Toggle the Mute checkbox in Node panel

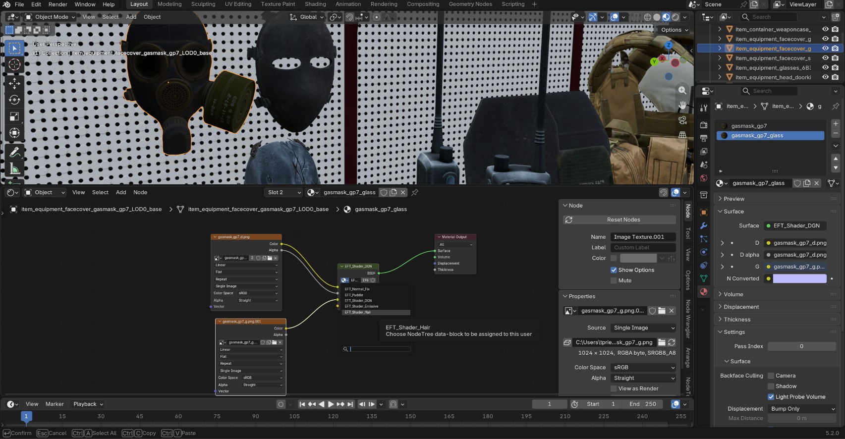coord(614,280)
